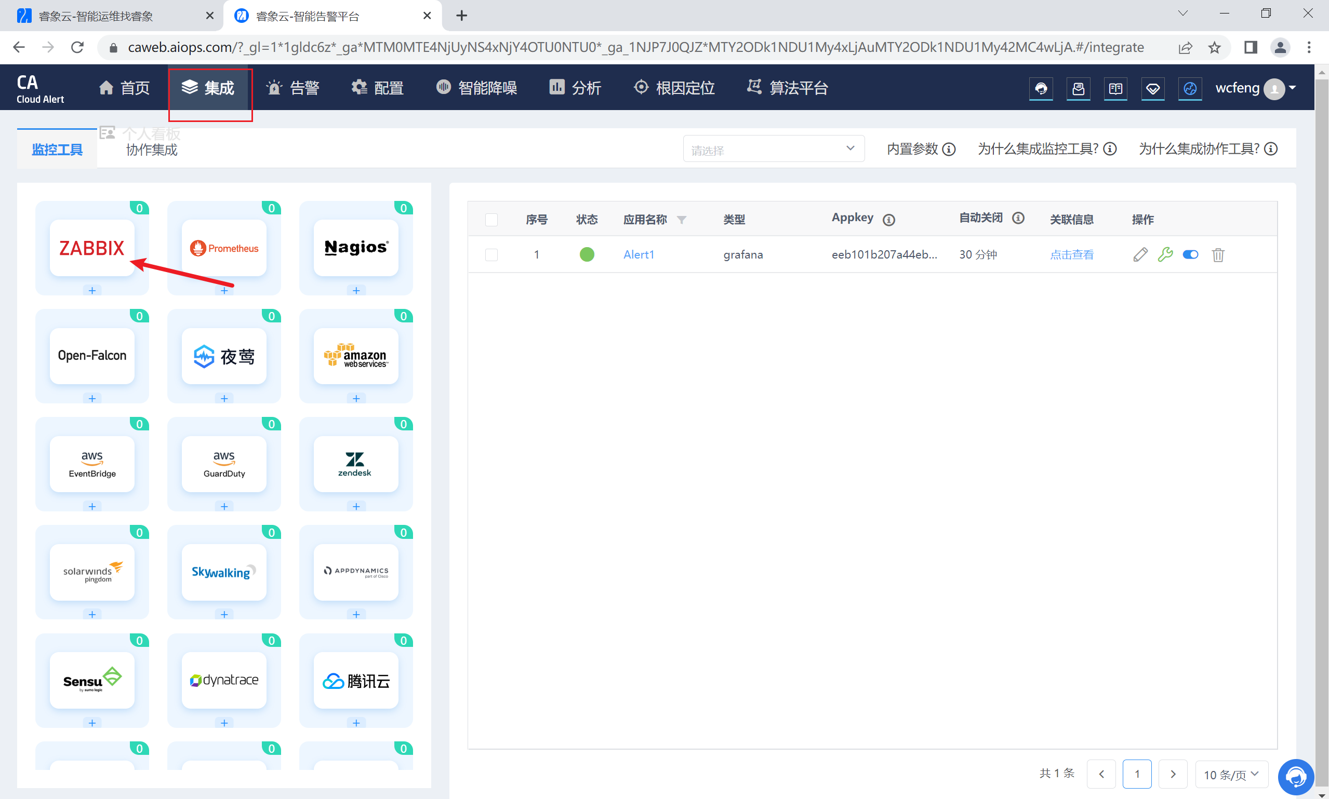The height and width of the screenshot is (799, 1329).
Task: Open the 10 条/页 page size dropdown
Action: click(x=1231, y=774)
